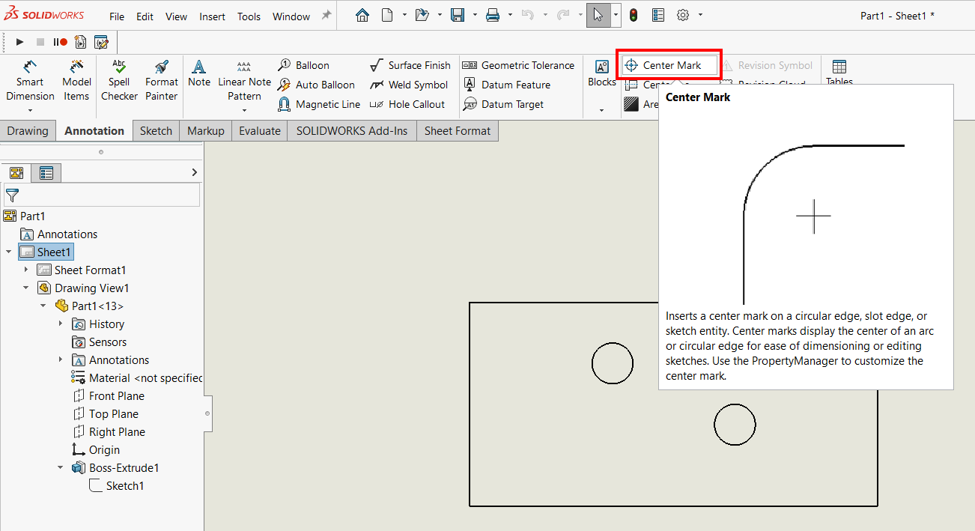This screenshot has height=531, width=975.
Task: Open the Geometric Tolerance tool
Action: (x=518, y=65)
